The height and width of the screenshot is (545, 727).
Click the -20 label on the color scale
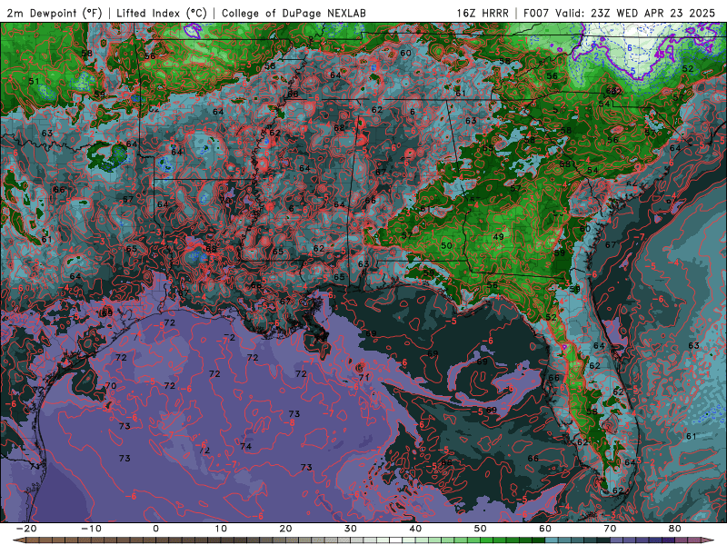point(26,529)
